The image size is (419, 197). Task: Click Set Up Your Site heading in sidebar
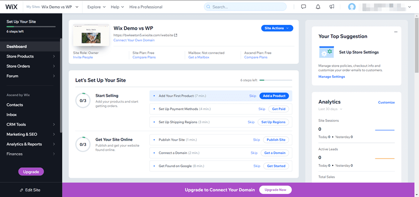(x=21, y=22)
